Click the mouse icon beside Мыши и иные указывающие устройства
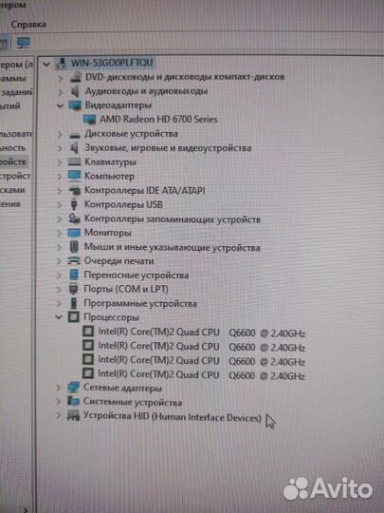The height and width of the screenshot is (513, 384). click(x=74, y=247)
